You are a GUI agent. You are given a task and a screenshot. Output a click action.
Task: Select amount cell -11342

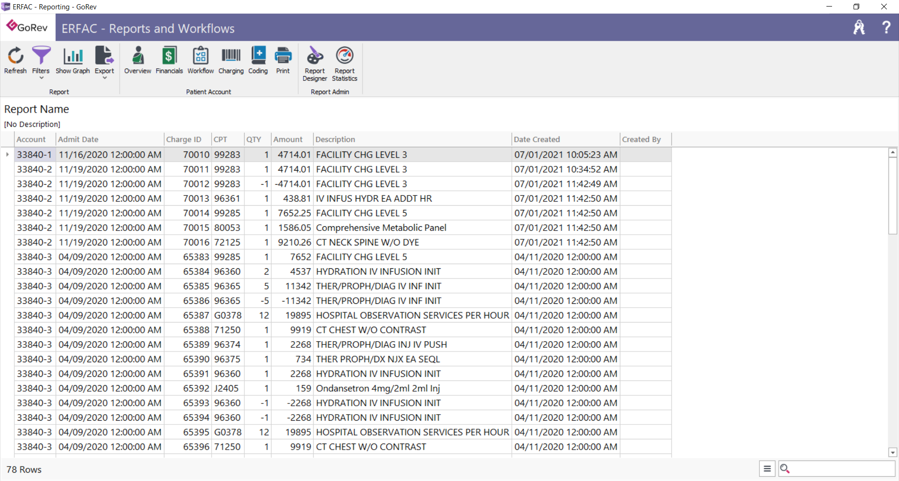293,301
